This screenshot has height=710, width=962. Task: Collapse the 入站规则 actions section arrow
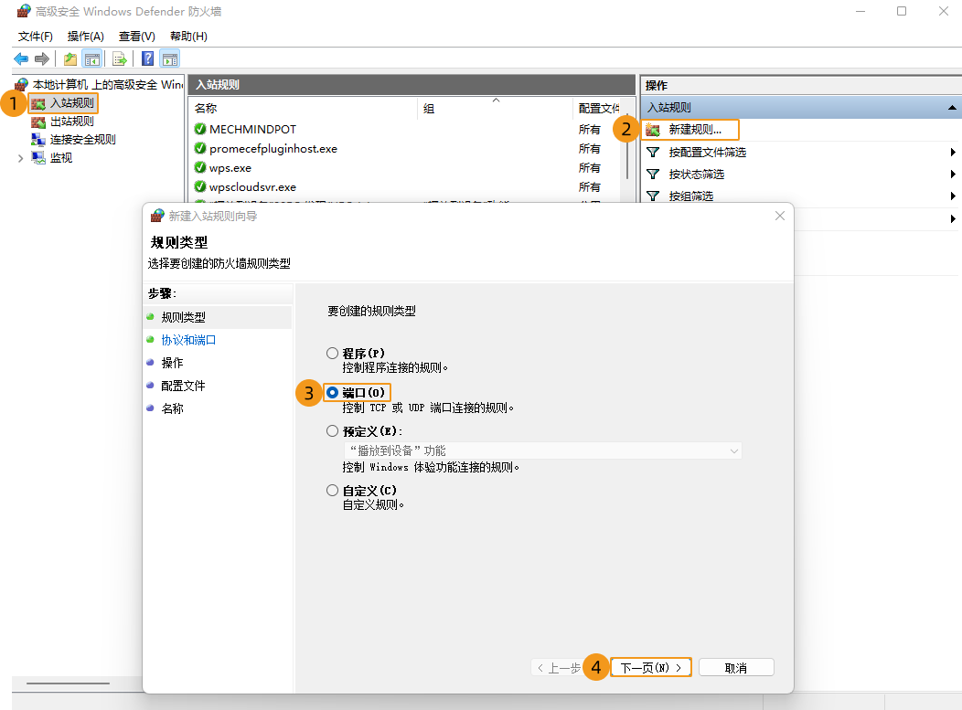pyautogui.click(x=952, y=108)
